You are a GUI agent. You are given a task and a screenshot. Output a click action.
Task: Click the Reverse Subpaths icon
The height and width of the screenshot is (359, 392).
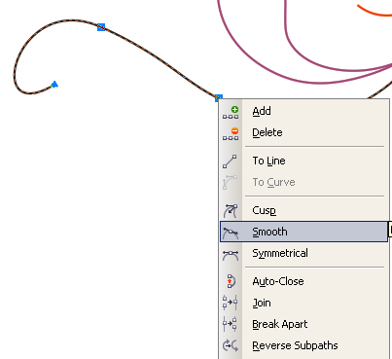point(231,345)
